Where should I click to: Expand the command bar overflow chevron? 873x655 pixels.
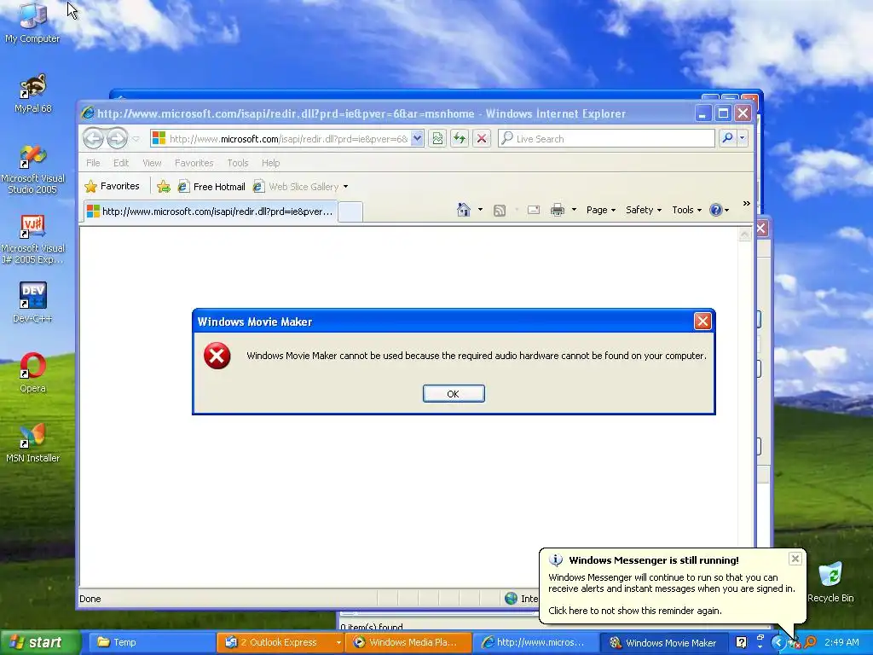(747, 204)
